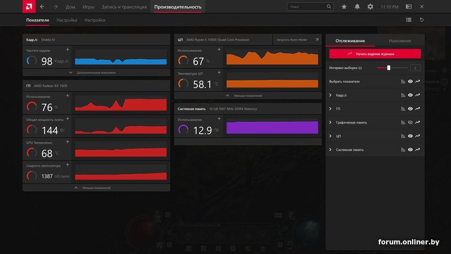Toggle sidebar panel layout icon
Viewport: 451px width, 254px height.
(409, 7)
